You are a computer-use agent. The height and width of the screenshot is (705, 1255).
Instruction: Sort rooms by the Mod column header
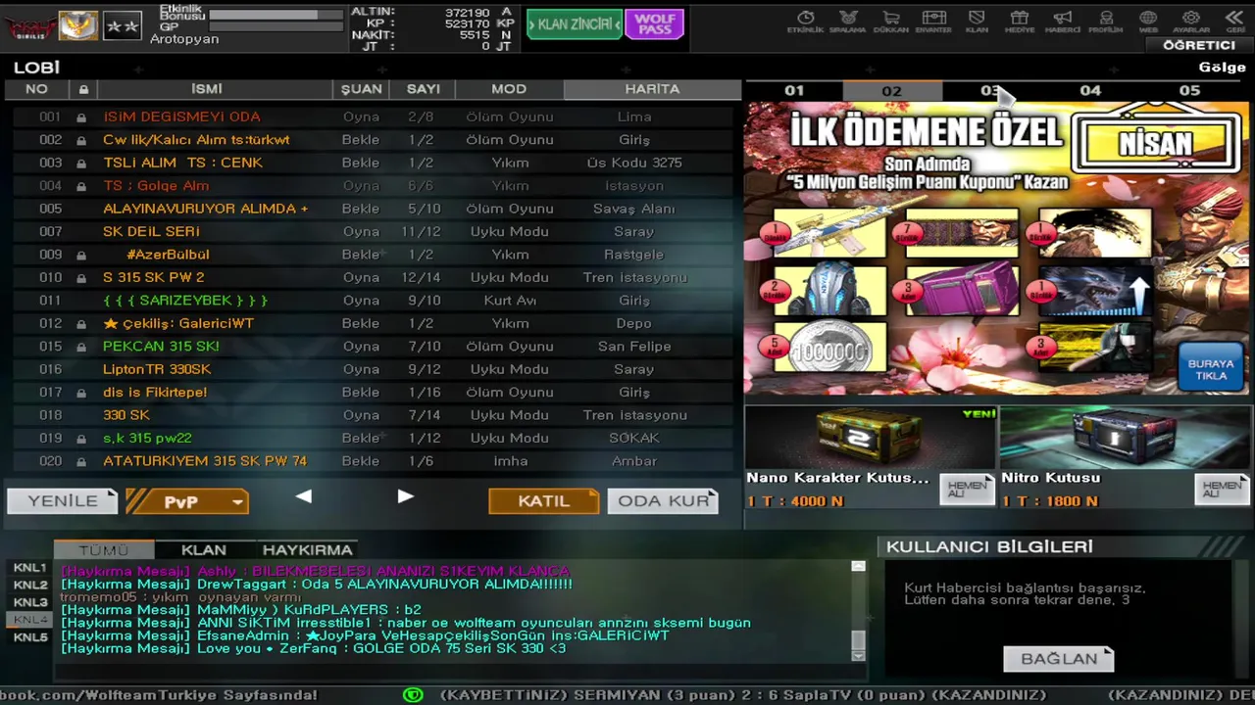point(509,89)
